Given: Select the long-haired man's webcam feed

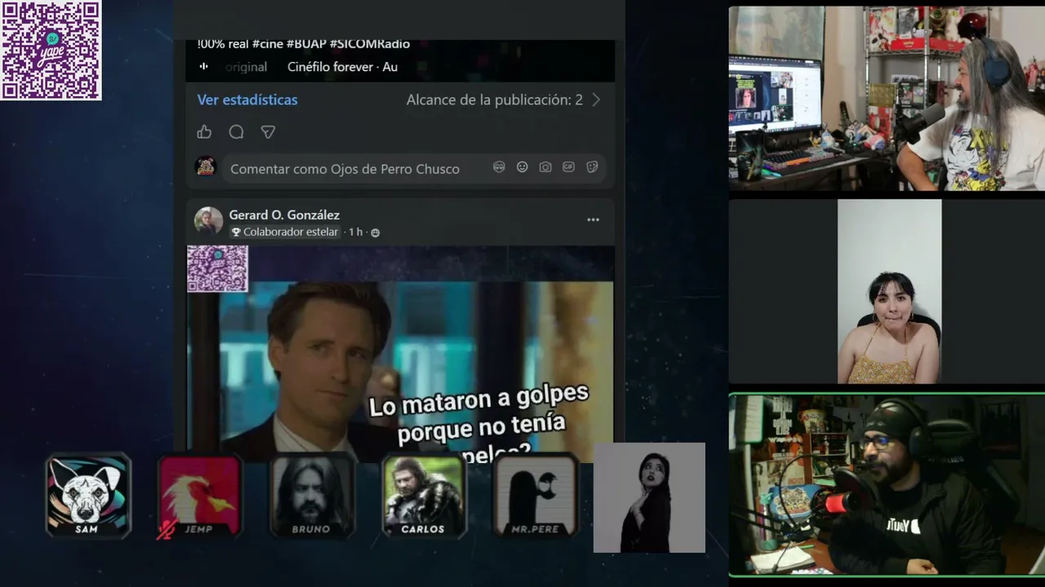Looking at the screenshot, I should pyautogui.click(x=887, y=99).
